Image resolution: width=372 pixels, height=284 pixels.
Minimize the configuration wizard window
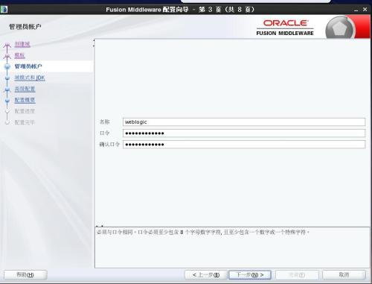(x=356, y=10)
